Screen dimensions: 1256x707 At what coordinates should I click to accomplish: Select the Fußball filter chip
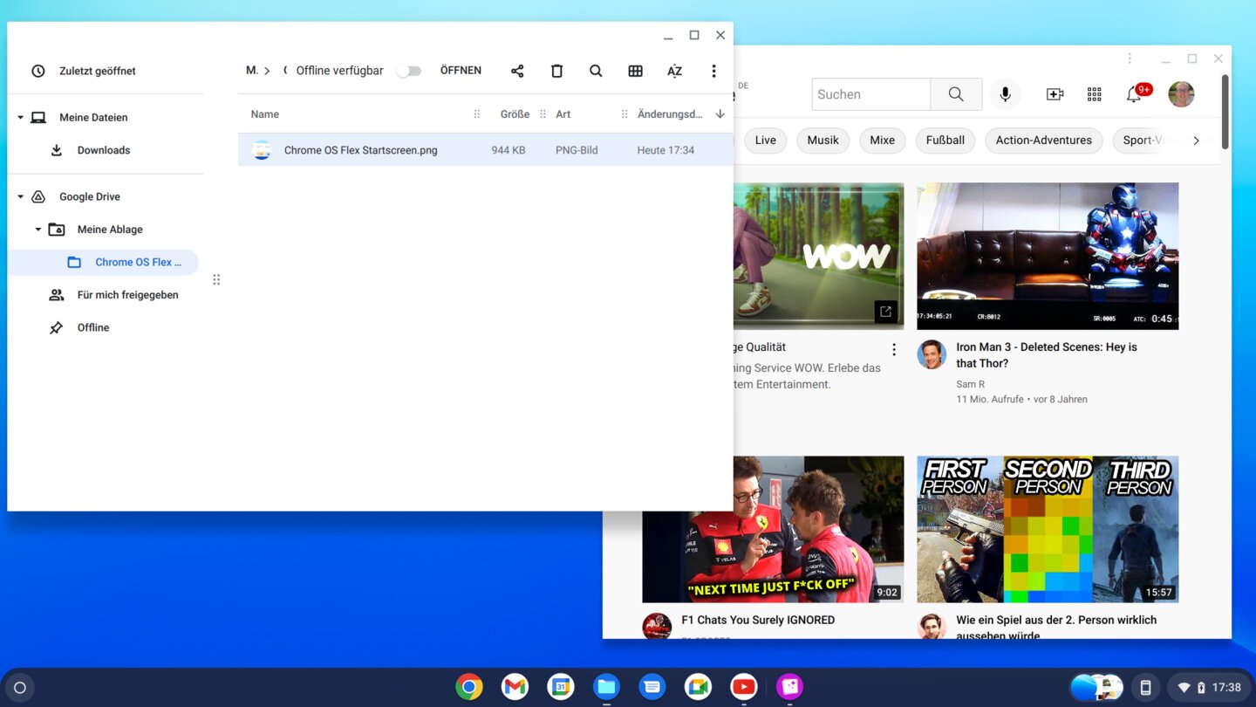(945, 141)
